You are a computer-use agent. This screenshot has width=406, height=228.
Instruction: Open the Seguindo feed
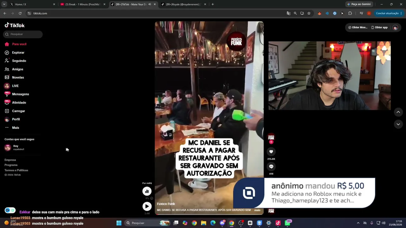click(15, 61)
